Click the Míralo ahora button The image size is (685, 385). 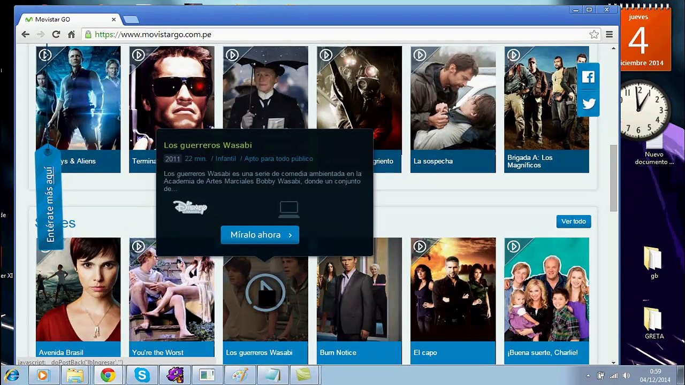pyautogui.click(x=260, y=235)
